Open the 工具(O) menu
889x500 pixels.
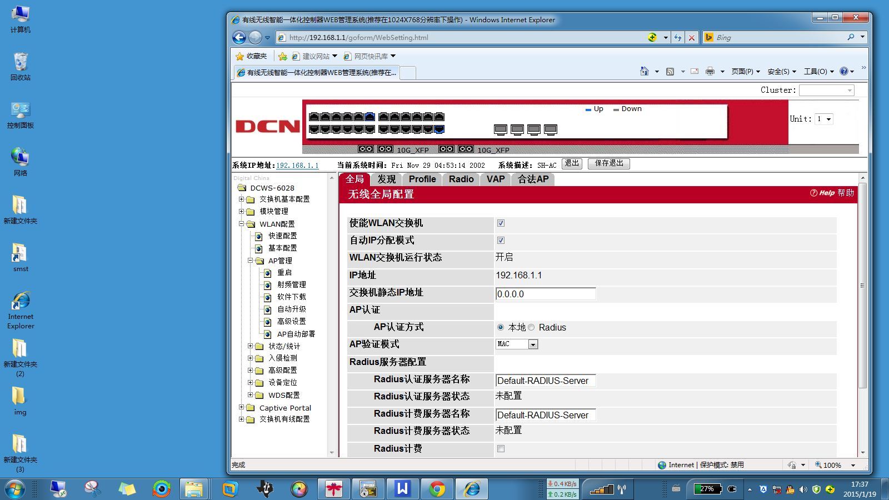coord(818,71)
